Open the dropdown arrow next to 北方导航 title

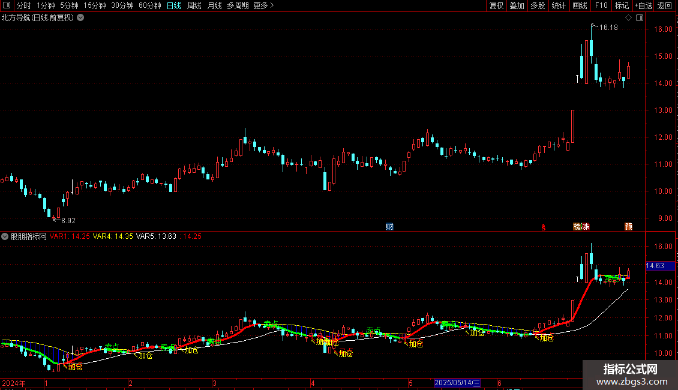[80, 18]
